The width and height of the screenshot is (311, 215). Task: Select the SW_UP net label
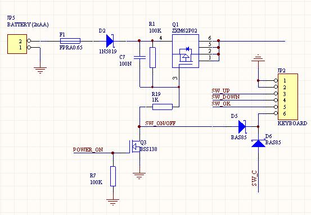click(x=220, y=91)
